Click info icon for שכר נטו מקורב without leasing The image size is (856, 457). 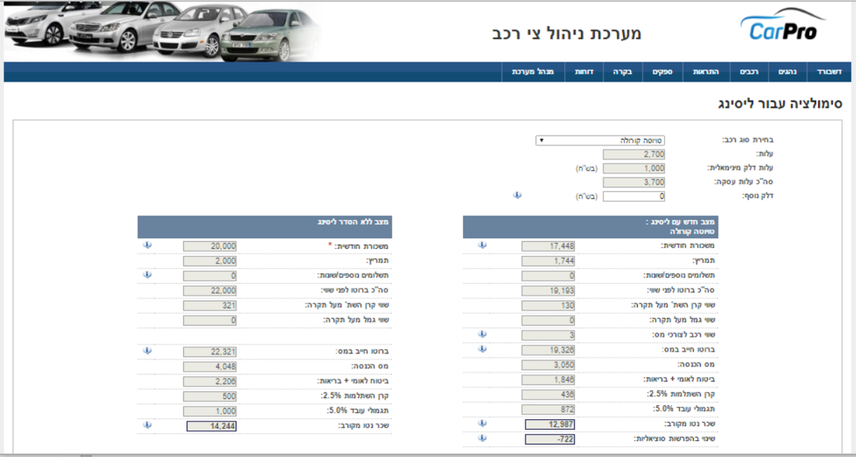pos(147,425)
